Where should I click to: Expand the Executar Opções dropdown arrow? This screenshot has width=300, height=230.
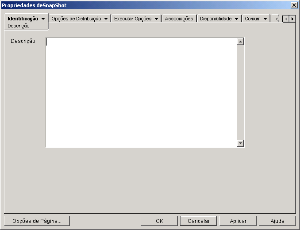(x=156, y=19)
